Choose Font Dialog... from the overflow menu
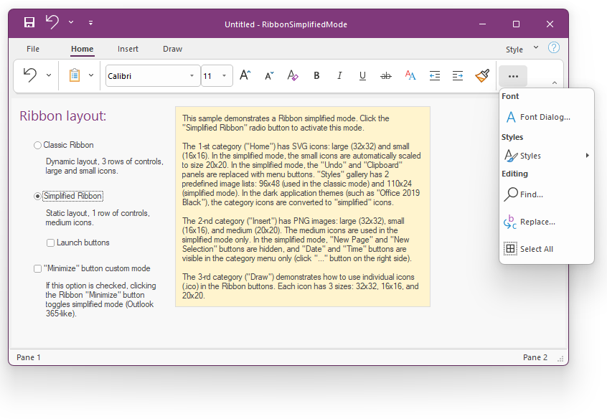The height and width of the screenshot is (419, 607). pos(545,117)
